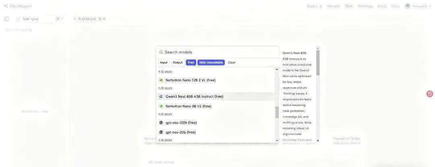Clear the model filters

coord(232,63)
